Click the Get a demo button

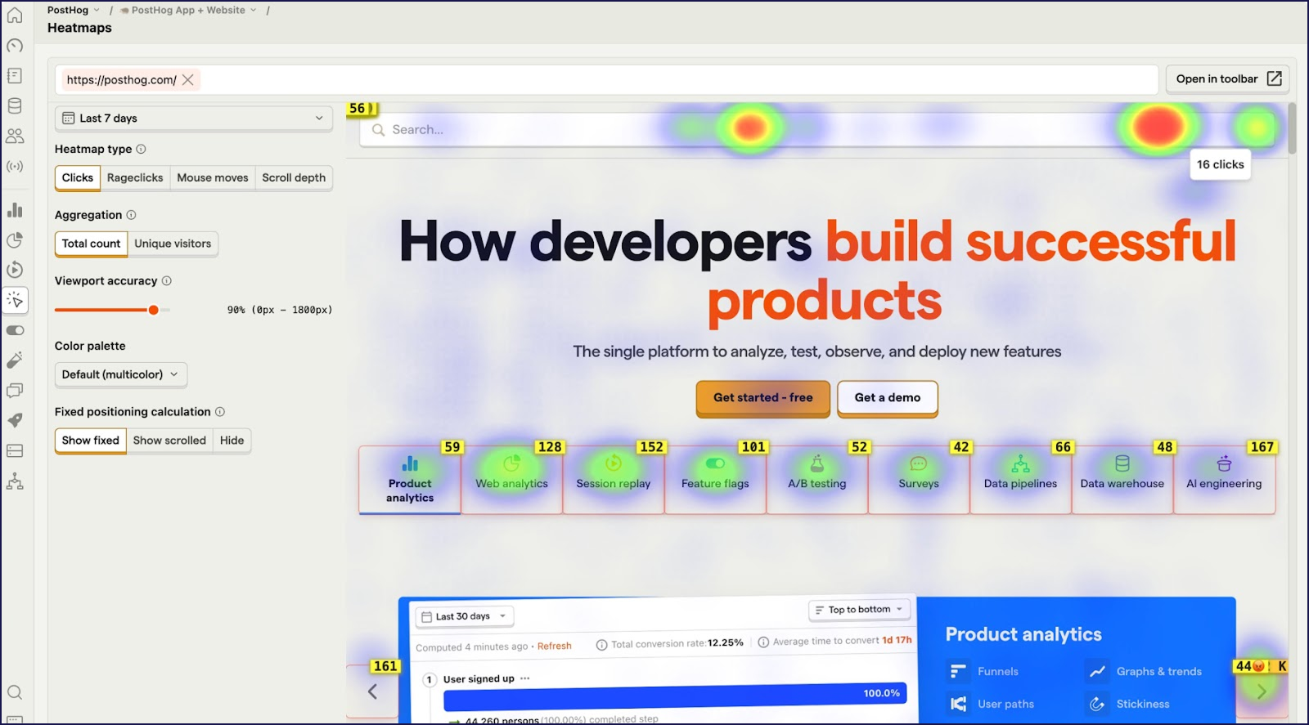coord(888,398)
